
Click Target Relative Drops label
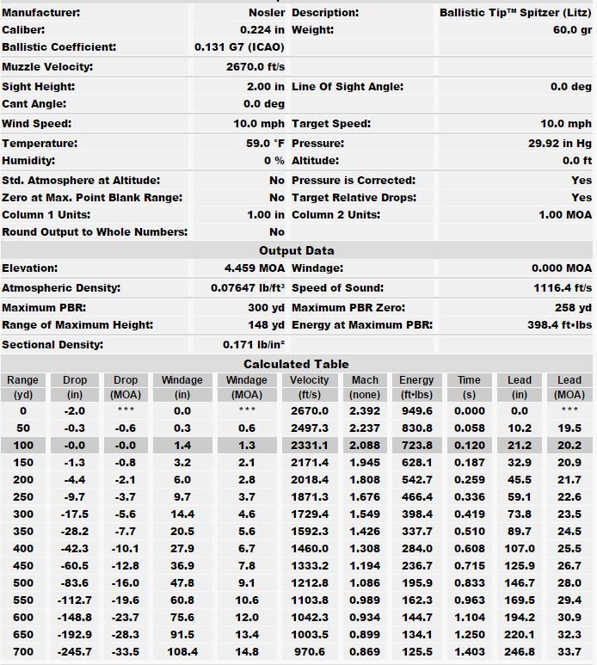(x=354, y=198)
